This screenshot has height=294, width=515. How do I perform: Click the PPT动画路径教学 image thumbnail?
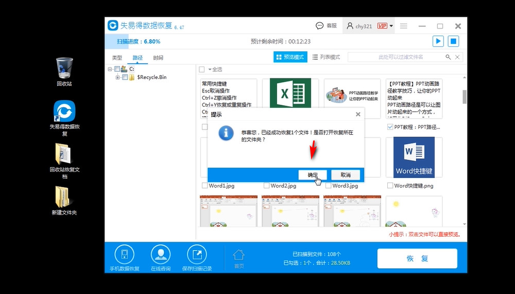pyautogui.click(x=352, y=96)
